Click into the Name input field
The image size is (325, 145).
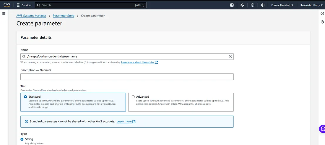tap(127, 56)
